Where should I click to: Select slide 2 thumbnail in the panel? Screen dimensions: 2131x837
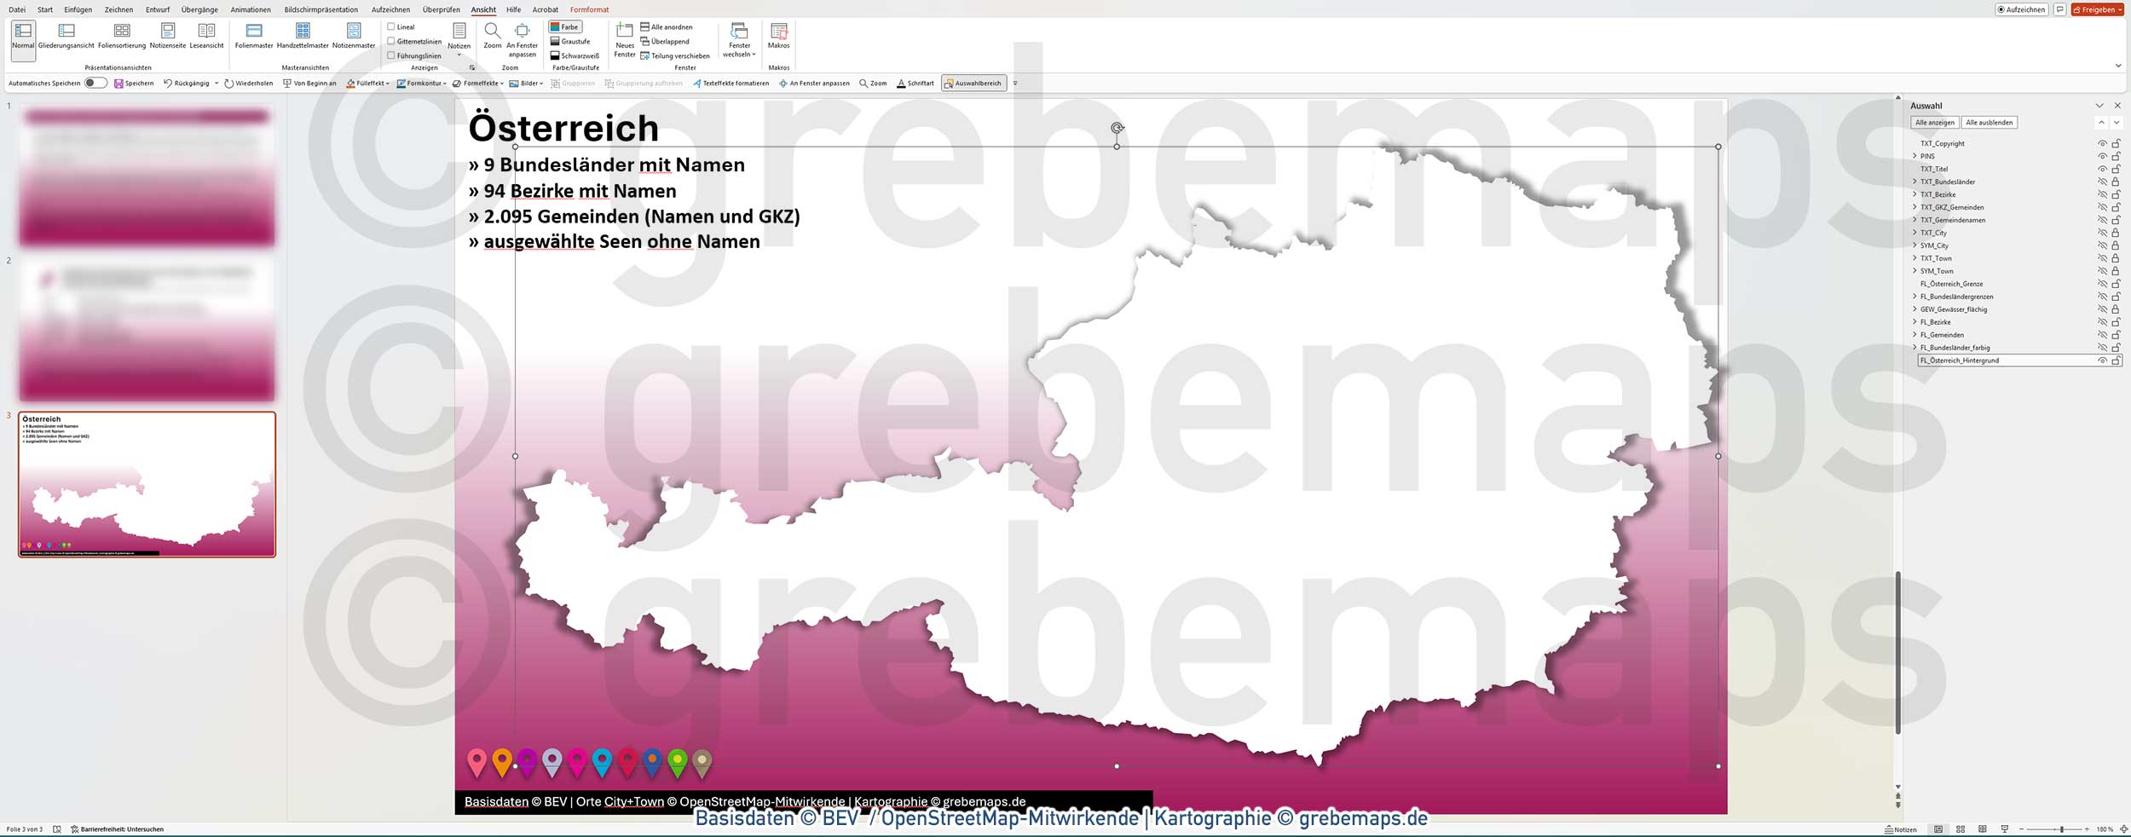147,328
